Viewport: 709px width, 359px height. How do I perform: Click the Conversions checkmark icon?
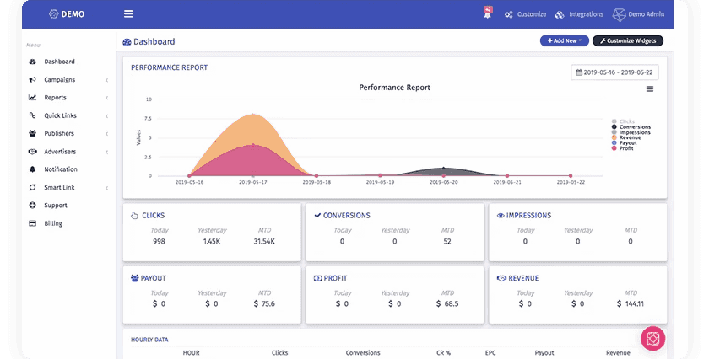point(317,216)
